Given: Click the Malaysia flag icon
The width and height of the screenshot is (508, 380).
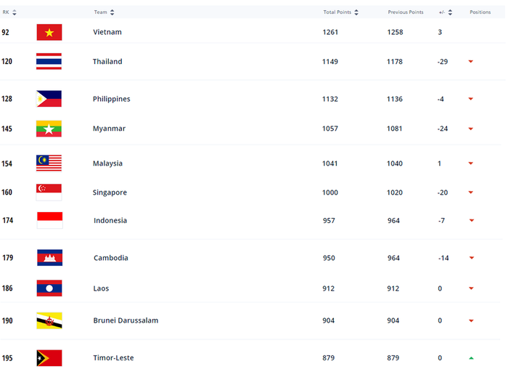Looking at the screenshot, I should click(x=49, y=163).
